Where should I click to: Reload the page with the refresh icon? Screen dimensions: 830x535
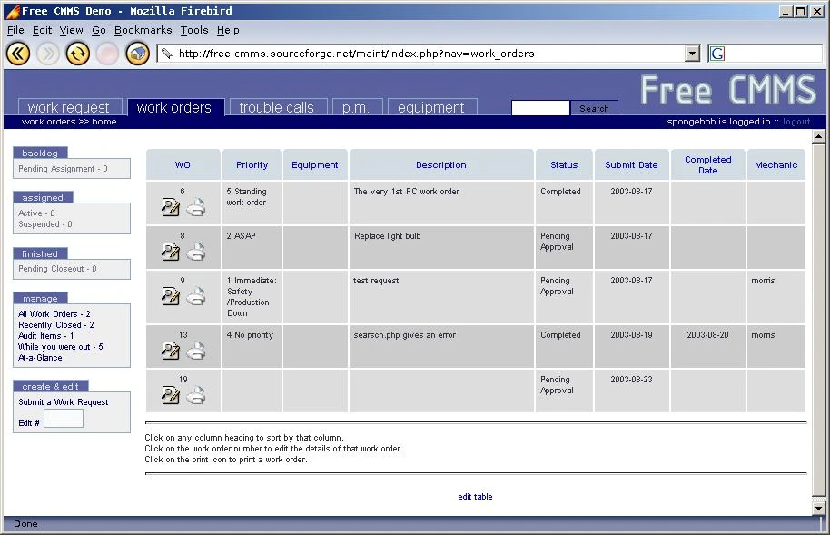pyautogui.click(x=77, y=53)
